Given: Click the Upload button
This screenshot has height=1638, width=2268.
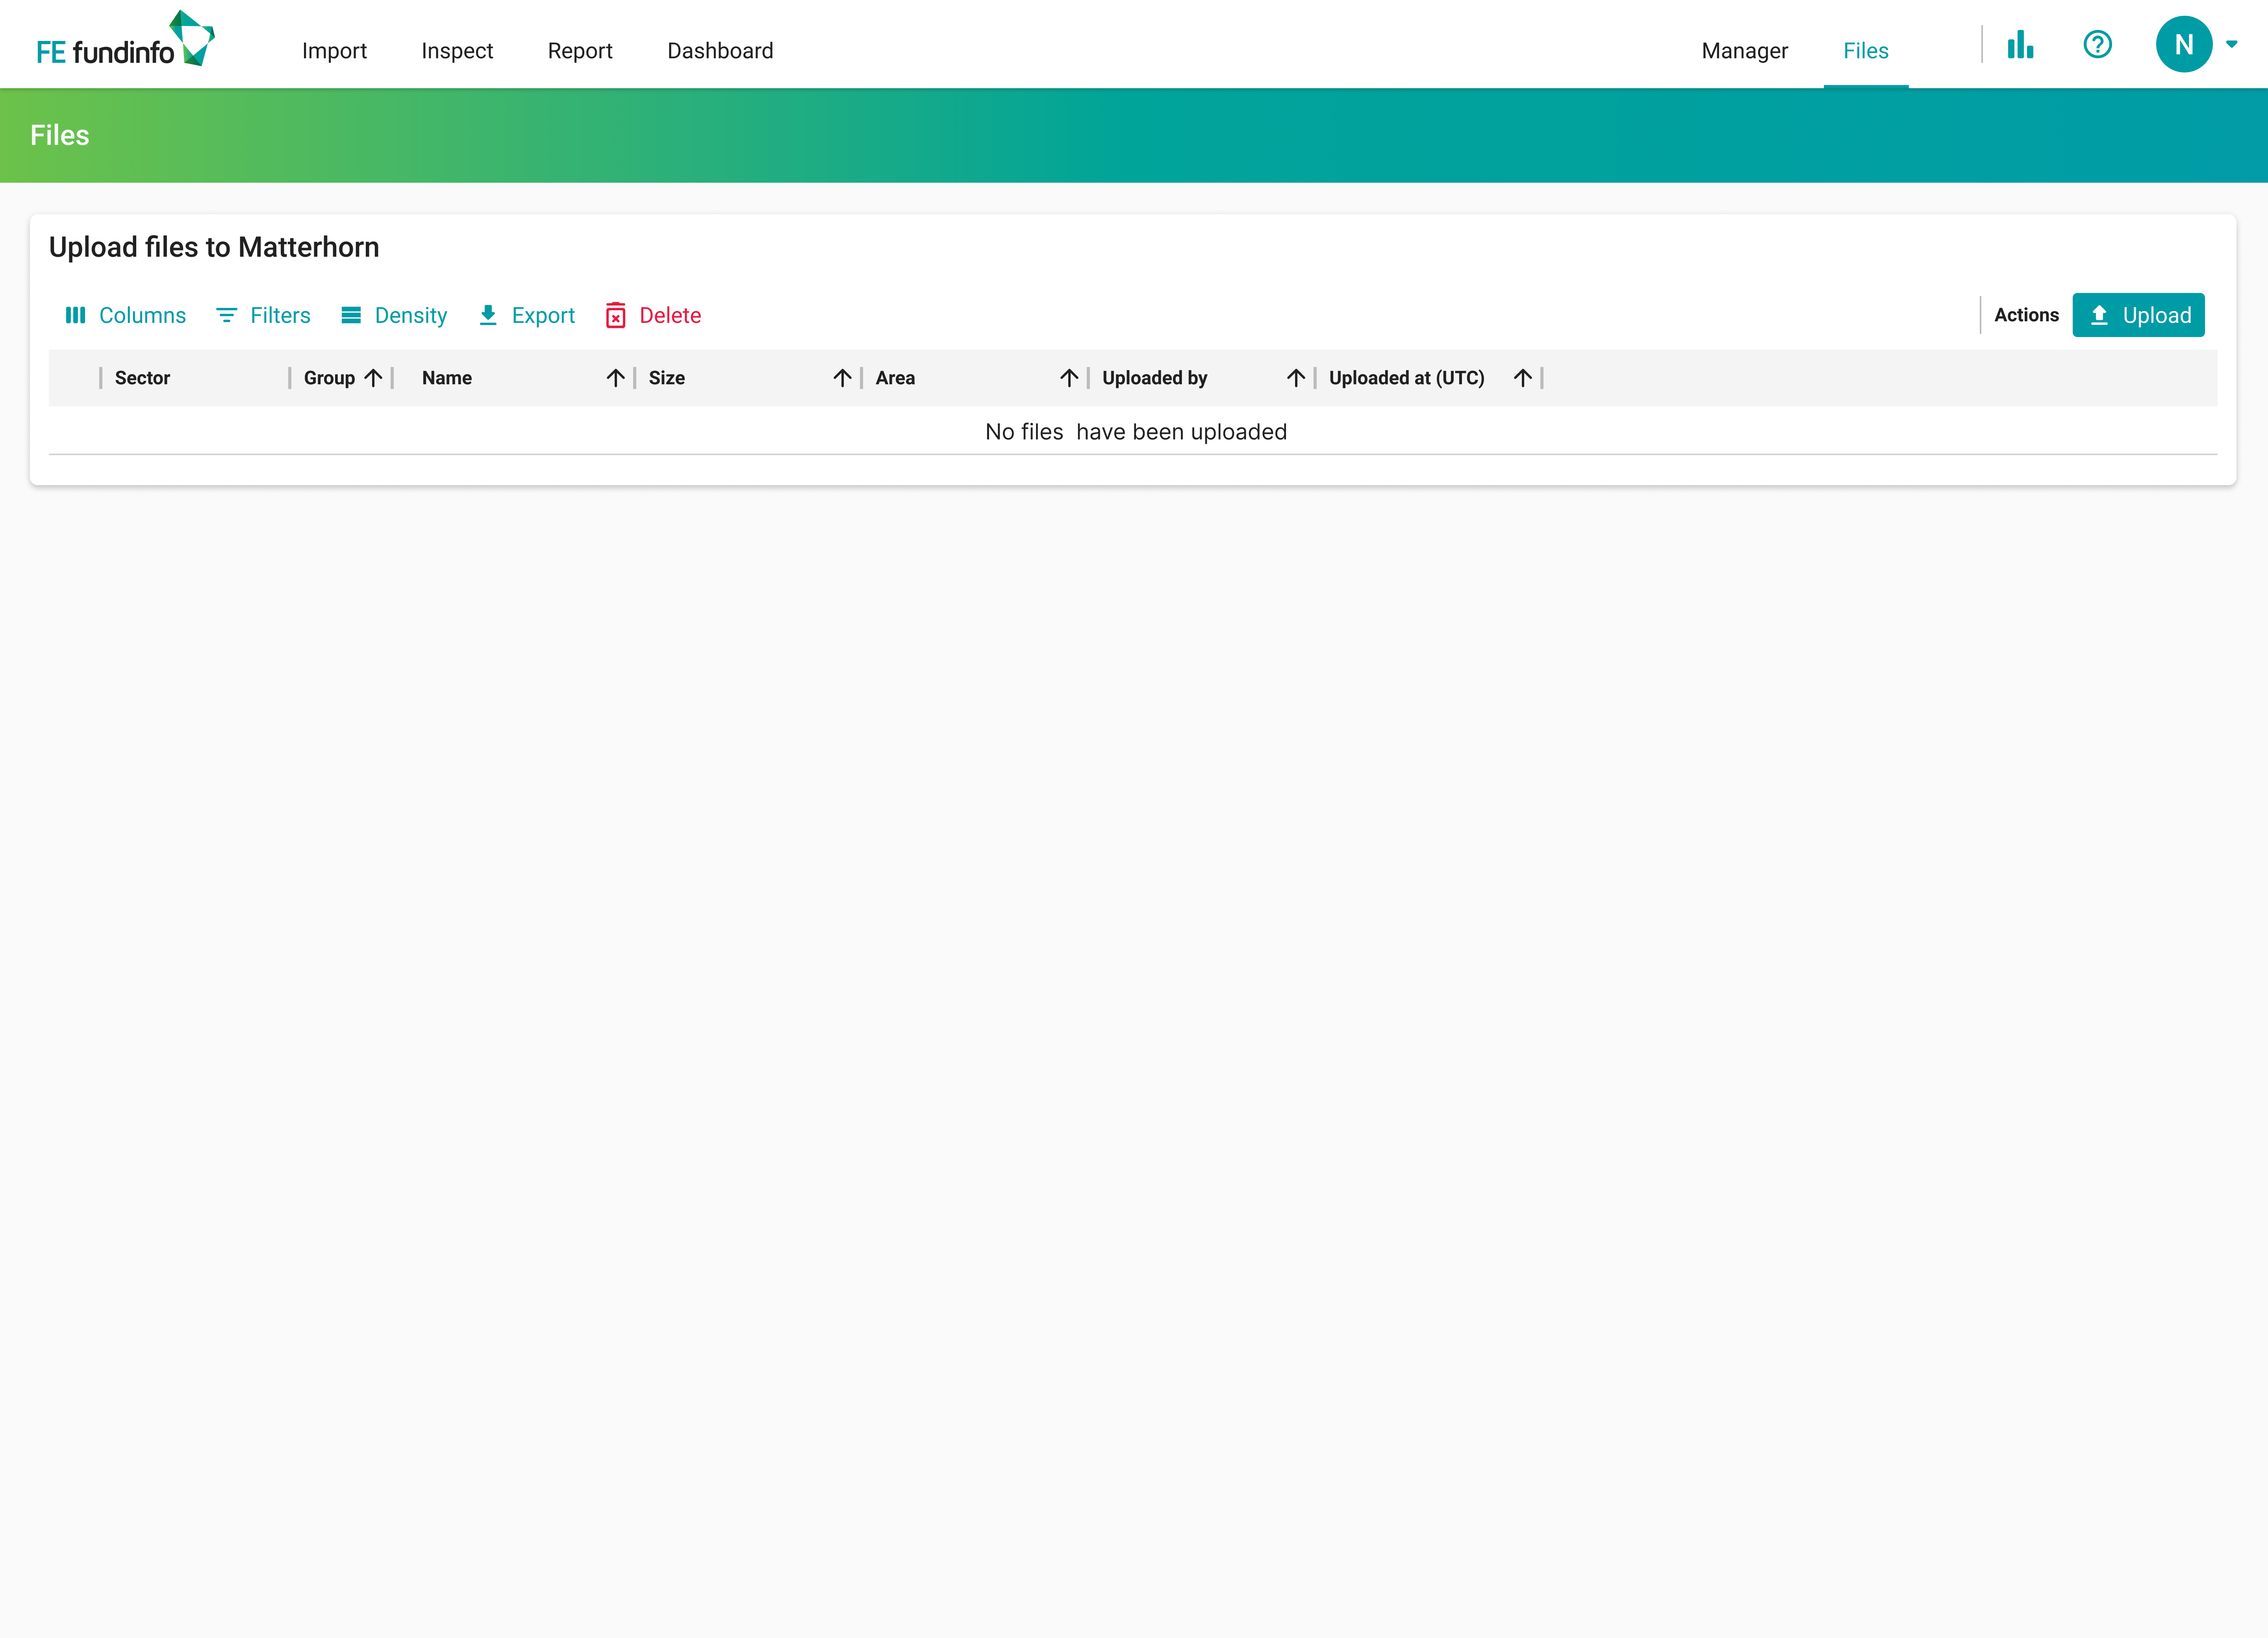Looking at the screenshot, I should (2138, 315).
